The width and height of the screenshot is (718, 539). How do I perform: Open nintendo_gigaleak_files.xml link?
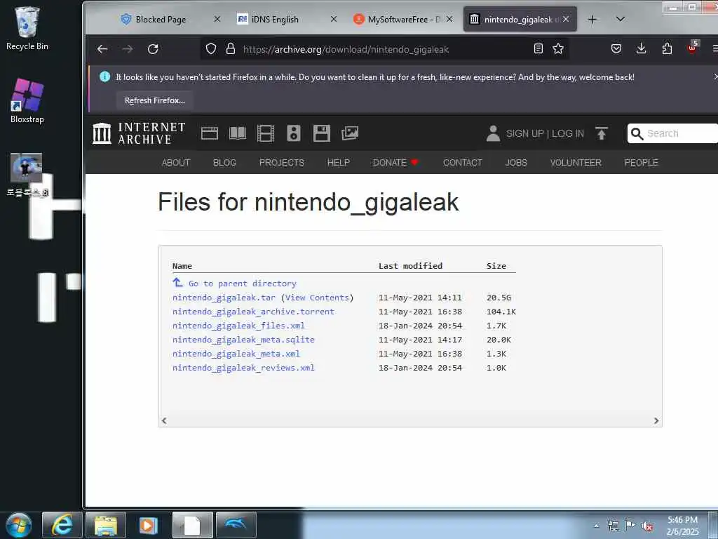coord(238,326)
